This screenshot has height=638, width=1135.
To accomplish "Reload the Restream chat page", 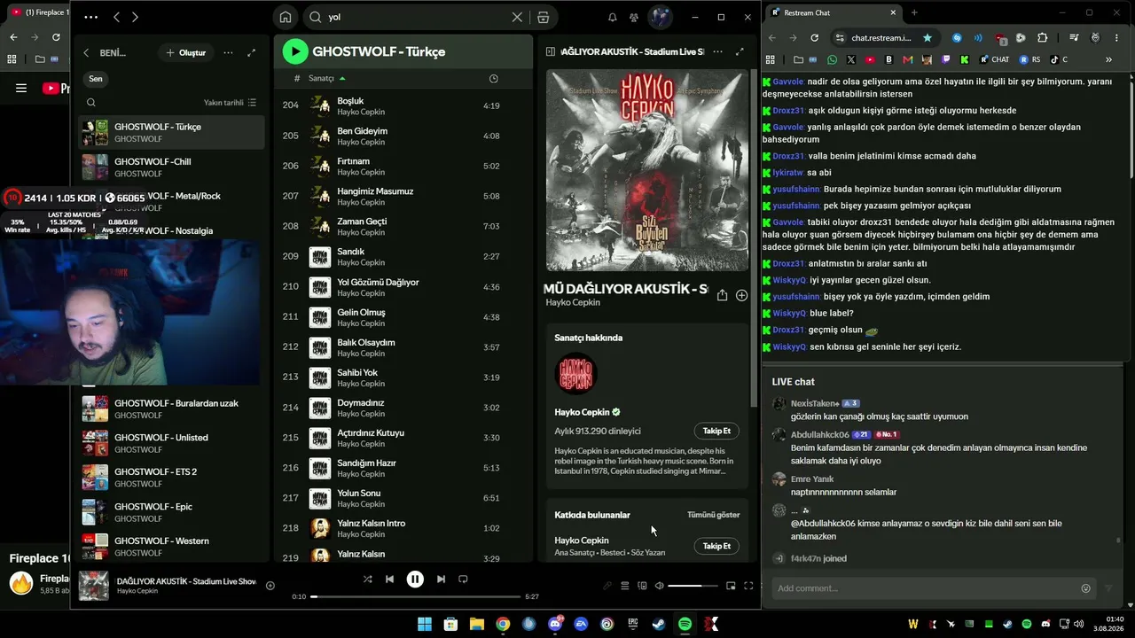I will (x=815, y=38).
